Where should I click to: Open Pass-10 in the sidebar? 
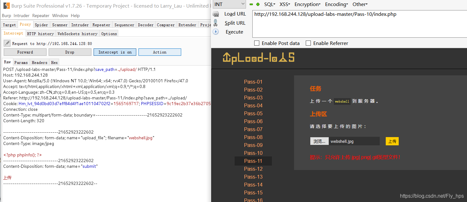(x=253, y=153)
